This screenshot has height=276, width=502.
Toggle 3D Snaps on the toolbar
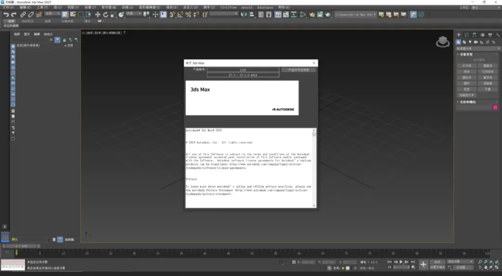coord(172,14)
